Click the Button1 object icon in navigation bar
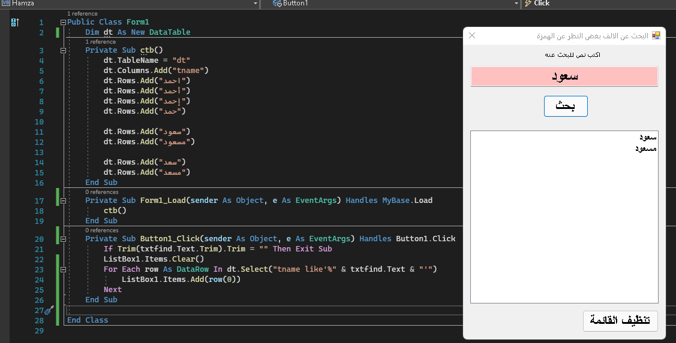This screenshot has width=676, height=343. point(277,4)
